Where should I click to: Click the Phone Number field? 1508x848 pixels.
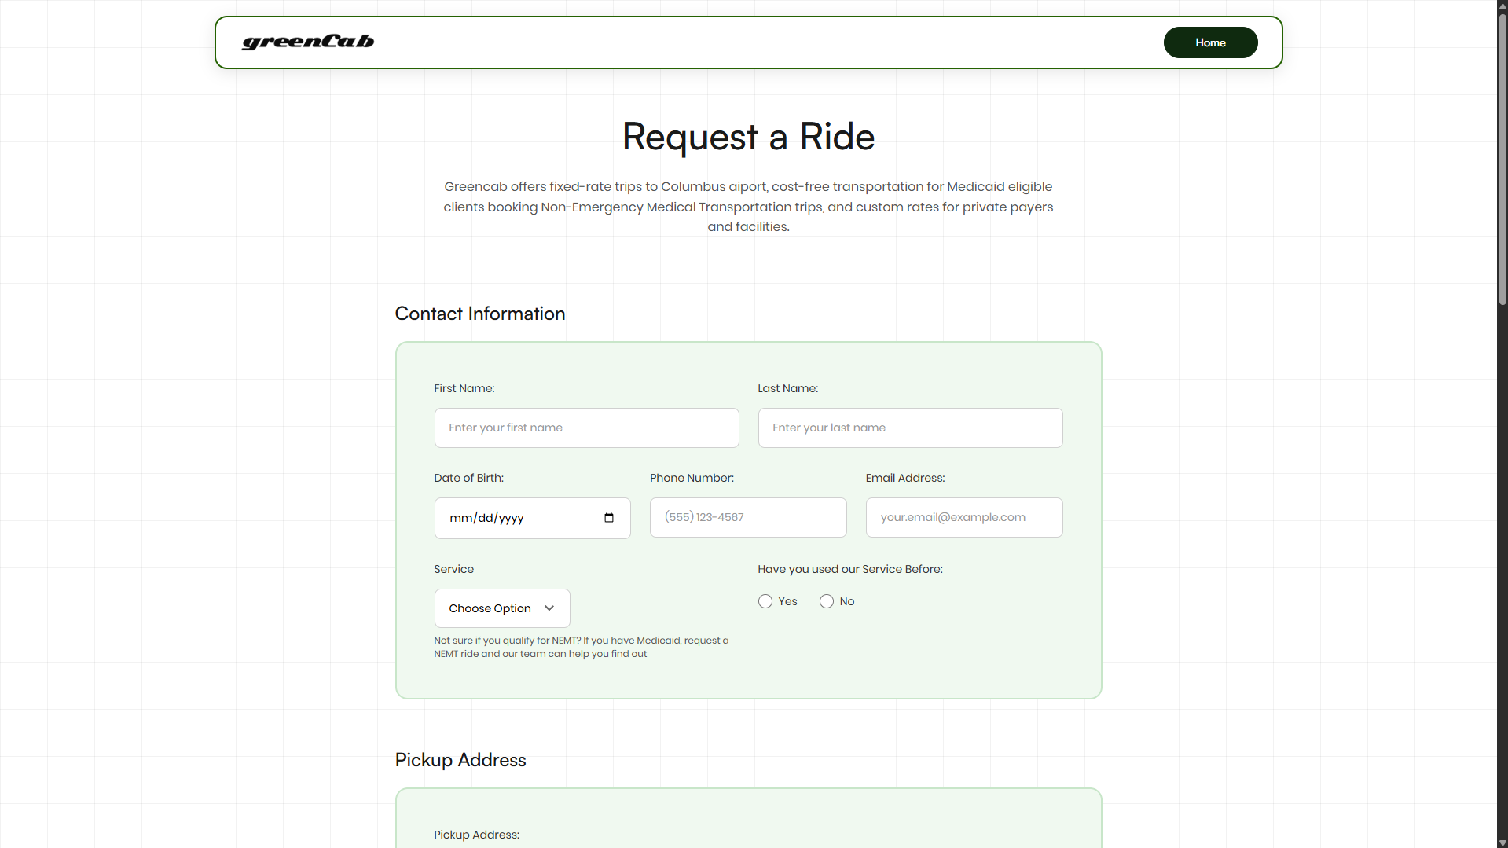pos(747,517)
